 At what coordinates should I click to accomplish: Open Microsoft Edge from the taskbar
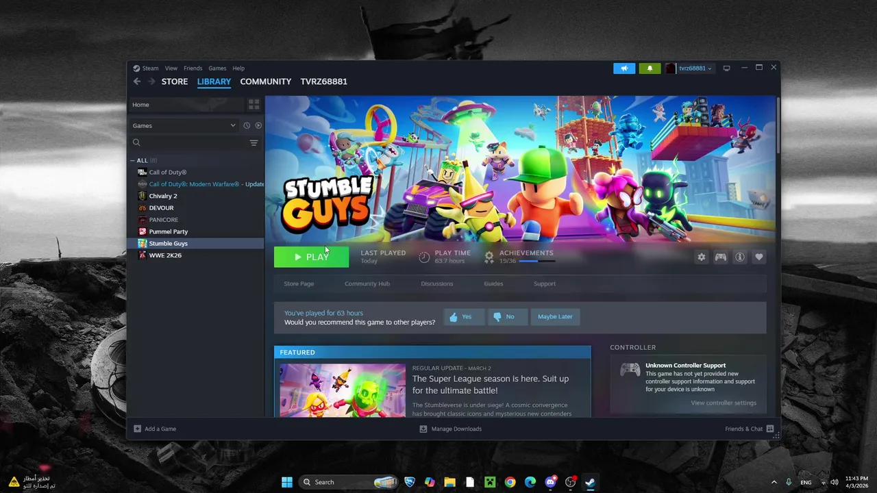click(x=530, y=482)
